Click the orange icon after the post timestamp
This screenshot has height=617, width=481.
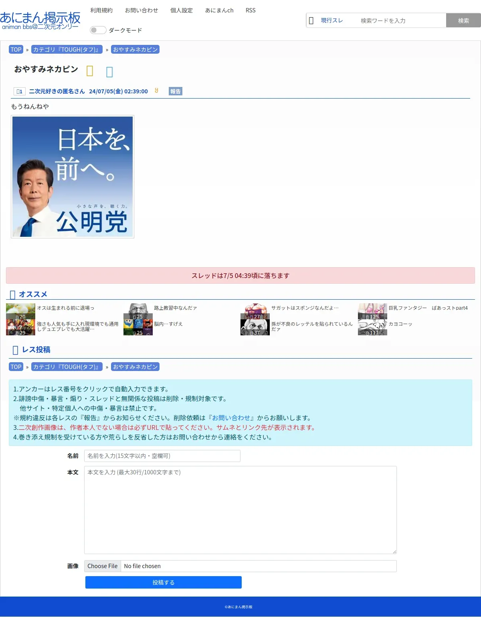[156, 91]
